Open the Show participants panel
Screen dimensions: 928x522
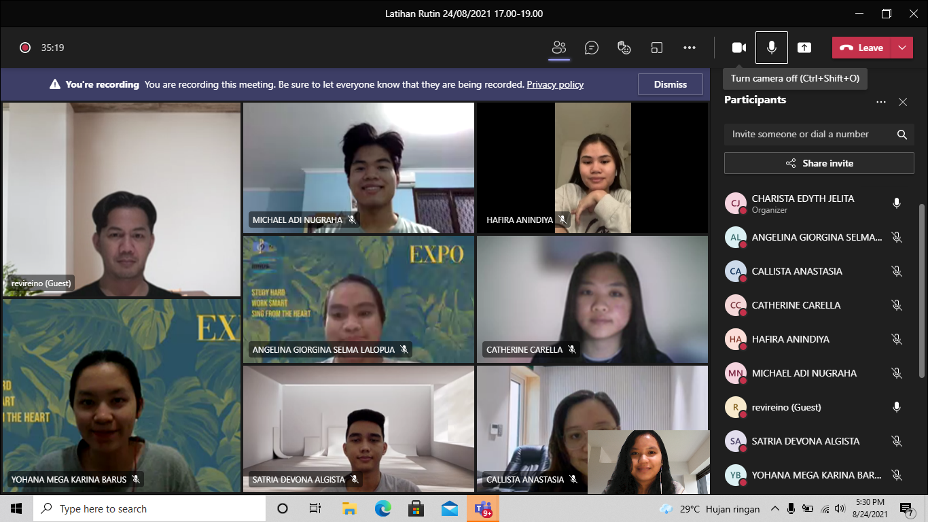[558, 48]
